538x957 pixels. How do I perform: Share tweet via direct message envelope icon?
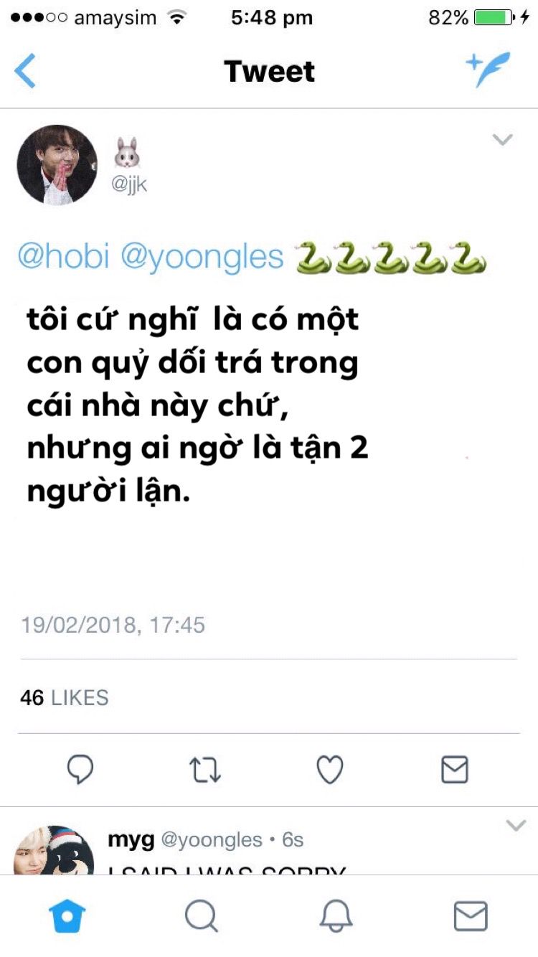[454, 770]
